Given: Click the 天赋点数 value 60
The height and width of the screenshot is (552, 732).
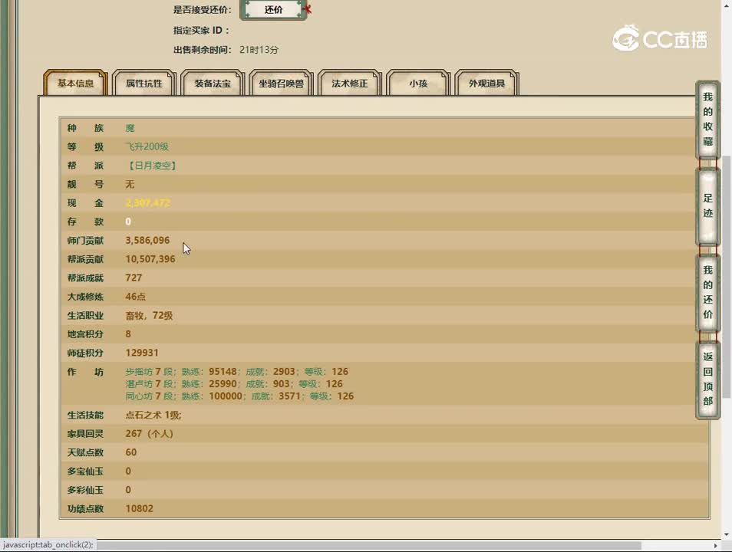Looking at the screenshot, I should (x=130, y=452).
